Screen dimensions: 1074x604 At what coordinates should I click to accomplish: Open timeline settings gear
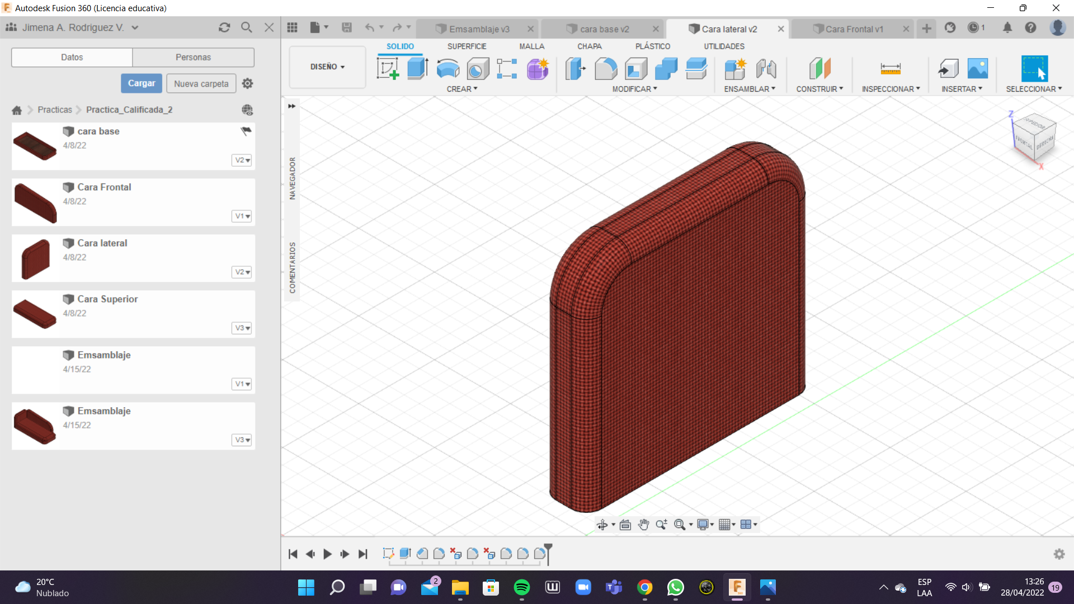(x=1059, y=554)
